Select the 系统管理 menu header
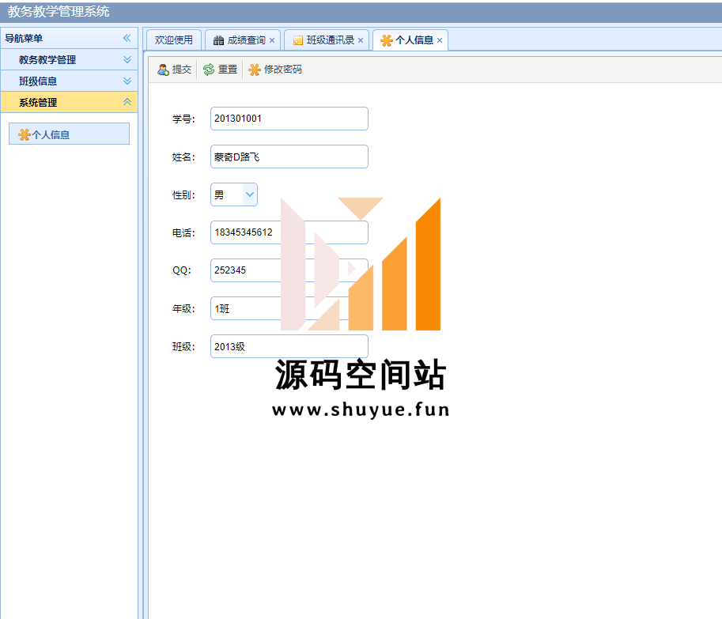This screenshot has height=619, width=722. tap(69, 102)
